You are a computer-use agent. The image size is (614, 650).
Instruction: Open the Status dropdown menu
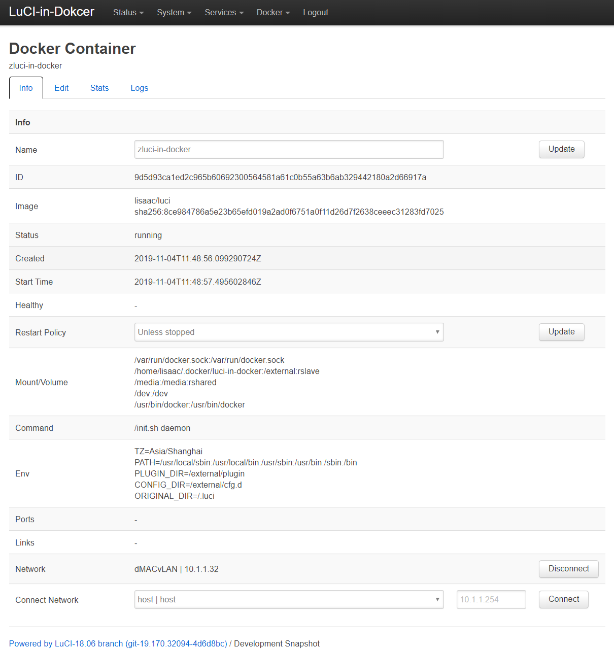pyautogui.click(x=128, y=12)
